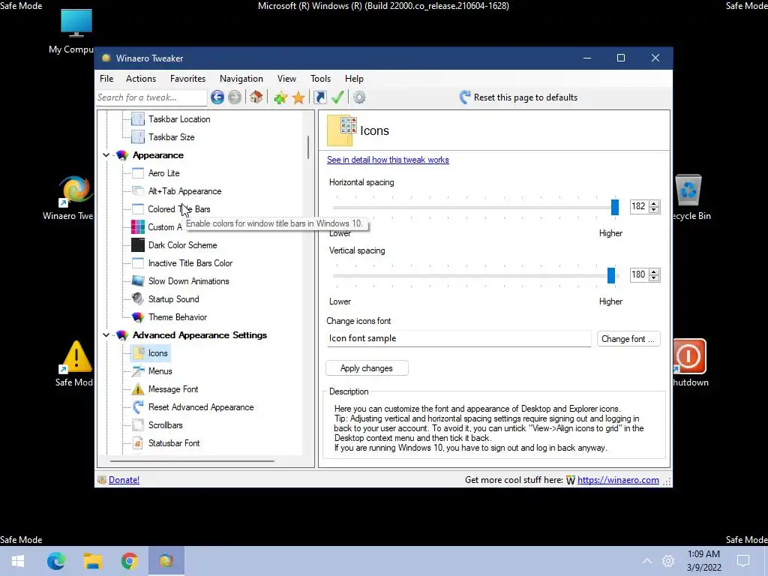768x576 pixels.
Task: Follow See in detail how this tweak works link
Action: (x=388, y=160)
